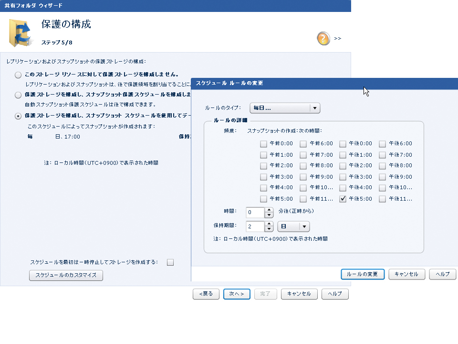Image resolution: width=458 pixels, height=344 pixels.
Task: Check the 午前7:00 checkbox
Action: click(303, 155)
